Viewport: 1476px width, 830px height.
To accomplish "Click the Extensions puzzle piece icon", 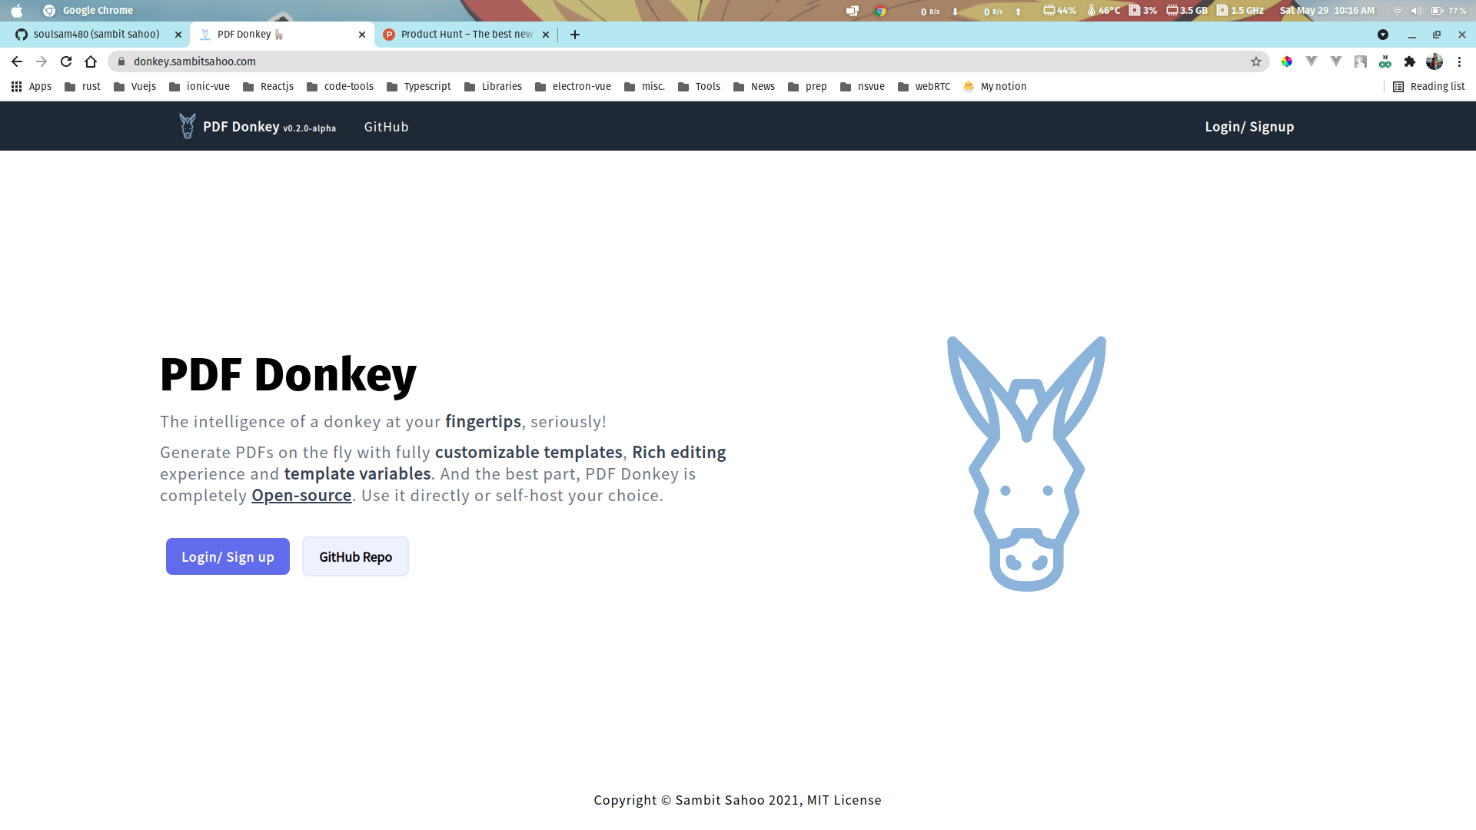I will (1410, 61).
